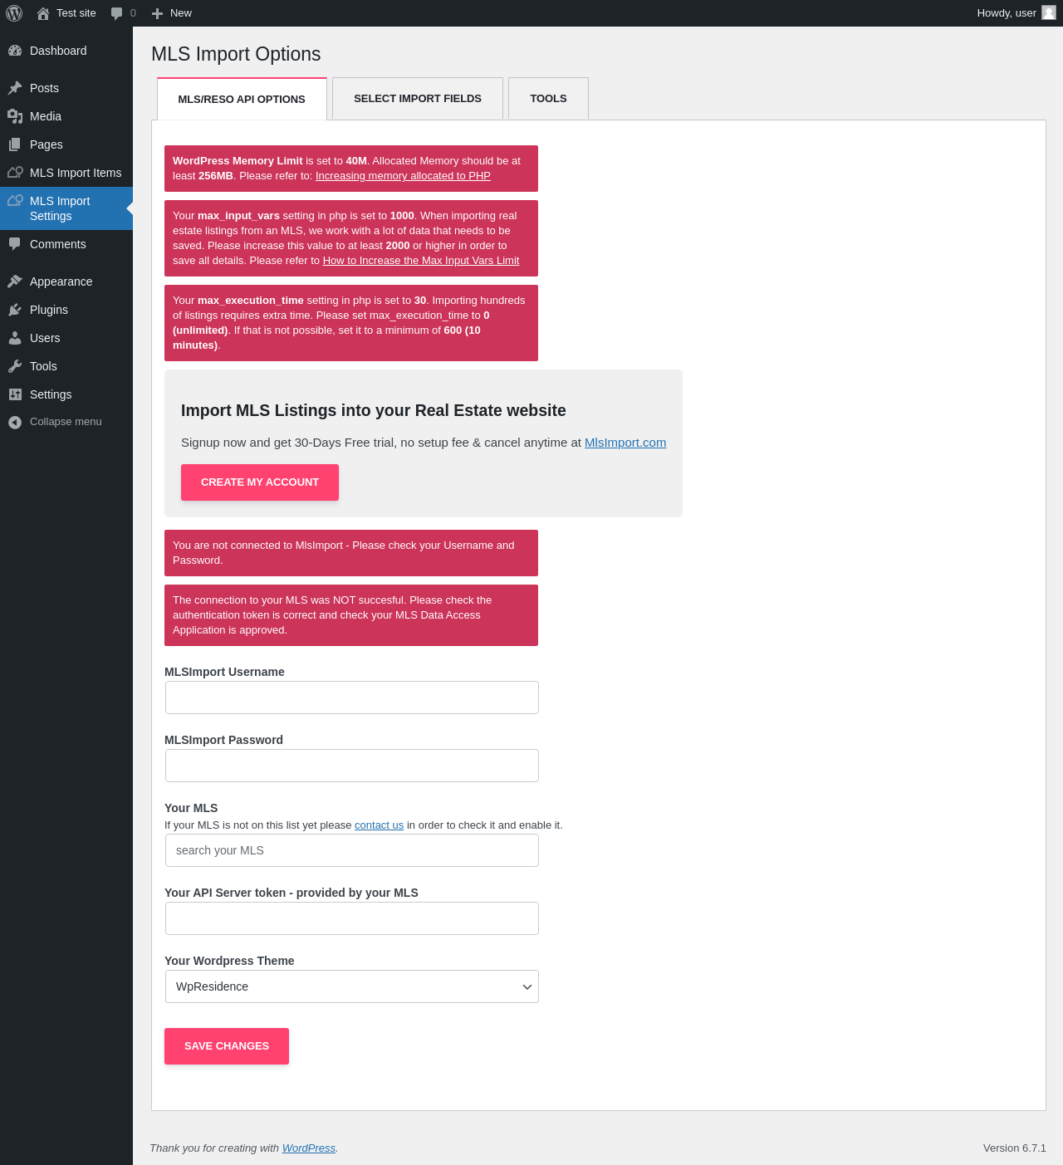The image size is (1063, 1165).
Task: Click the Posts pushpin icon
Action: pyautogui.click(x=15, y=88)
